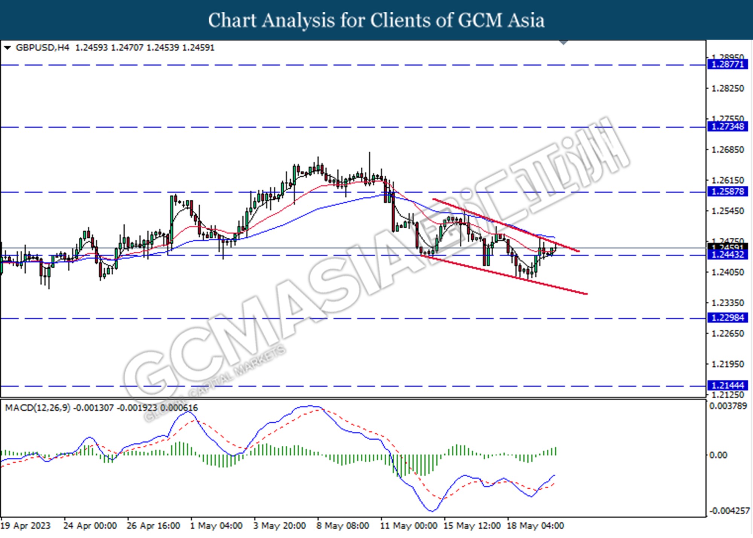Click the 1.23350 price axis value

pyautogui.click(x=727, y=303)
